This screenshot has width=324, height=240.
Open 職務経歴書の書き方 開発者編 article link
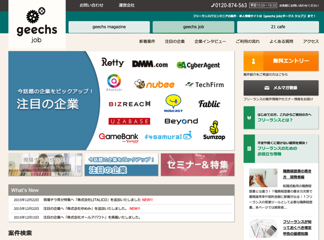pos(297,174)
